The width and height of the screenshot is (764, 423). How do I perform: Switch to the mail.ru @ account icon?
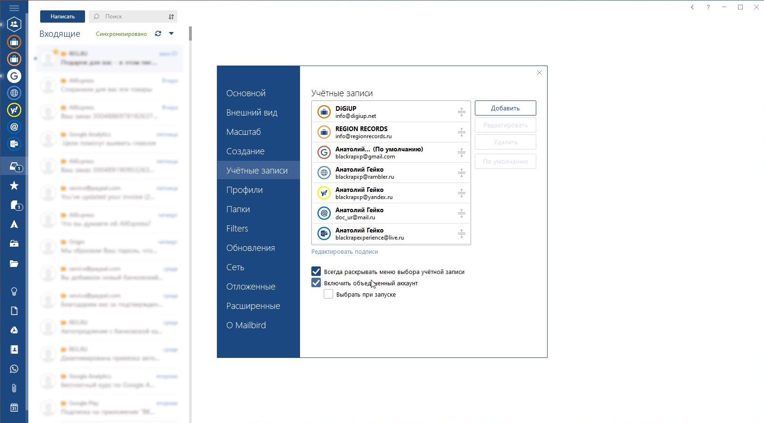pos(14,127)
